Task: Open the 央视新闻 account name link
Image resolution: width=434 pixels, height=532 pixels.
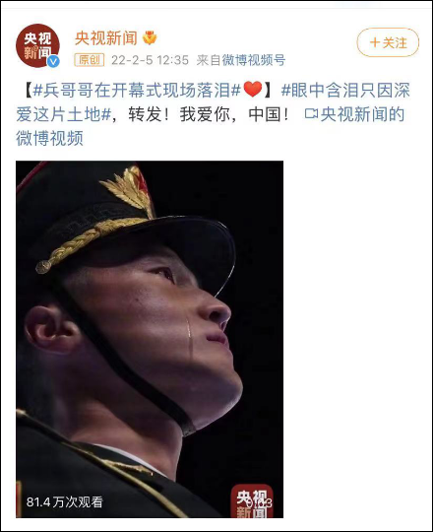Action: coord(105,38)
